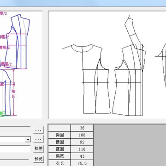Click the '...' button beside the combo box

click(39, 139)
